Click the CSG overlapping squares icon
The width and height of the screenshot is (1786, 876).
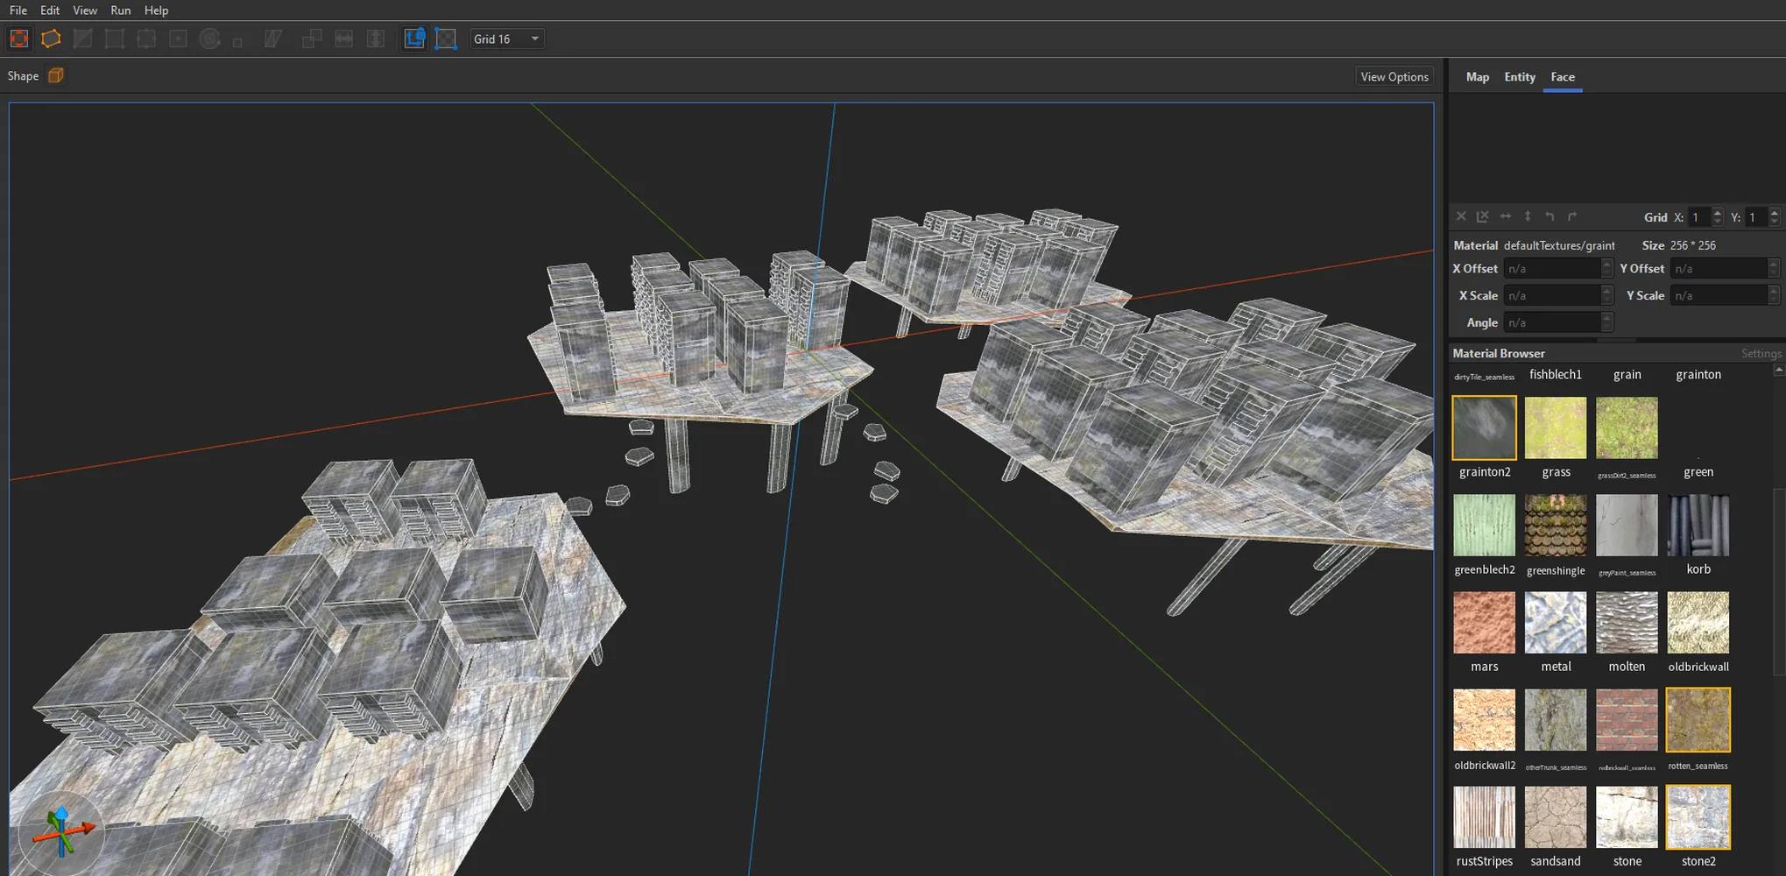coord(312,39)
